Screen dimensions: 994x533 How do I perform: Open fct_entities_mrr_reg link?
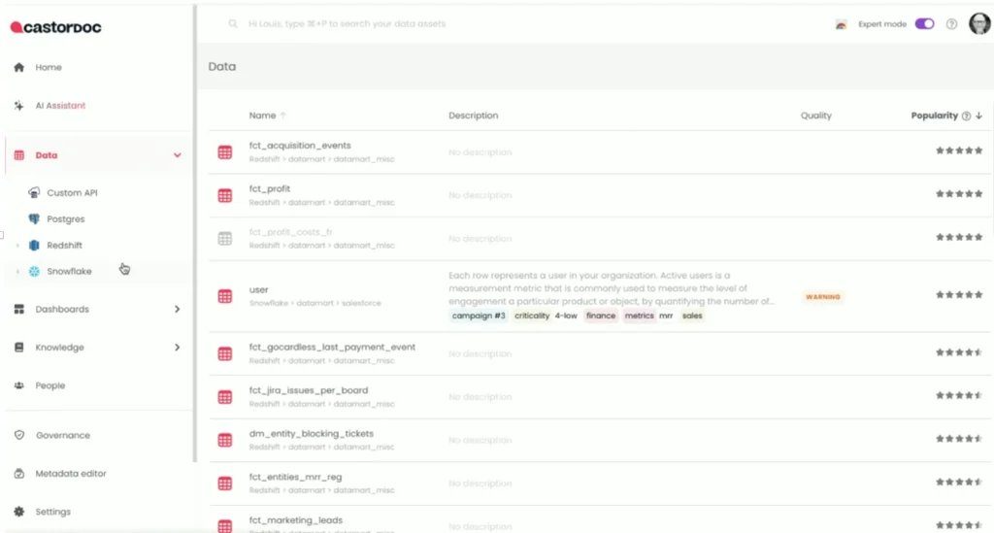(295, 477)
